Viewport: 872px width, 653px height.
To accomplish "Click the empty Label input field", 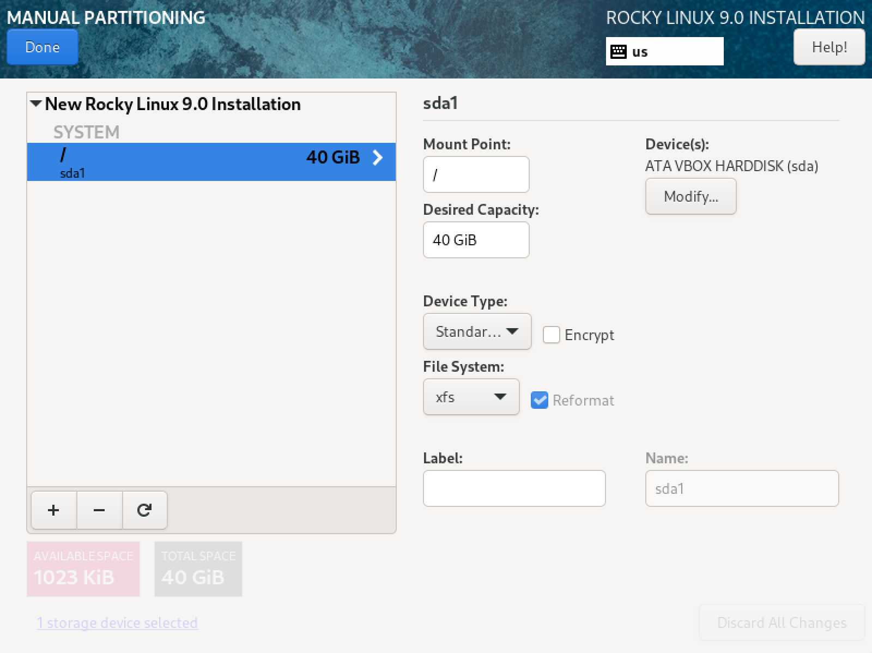I will point(514,488).
